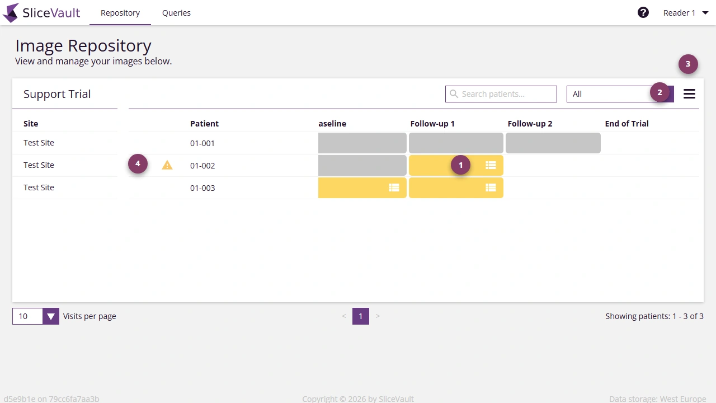Open the help question mark icon
Image resolution: width=716 pixels, height=403 pixels.
point(643,12)
